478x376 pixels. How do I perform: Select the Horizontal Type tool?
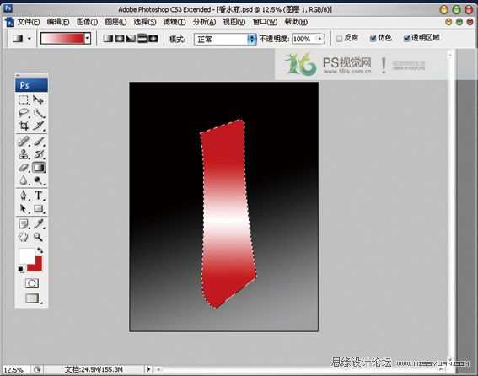[x=39, y=196]
